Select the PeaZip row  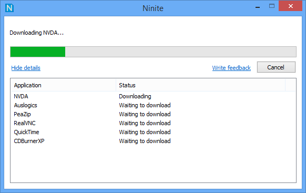[153, 114]
